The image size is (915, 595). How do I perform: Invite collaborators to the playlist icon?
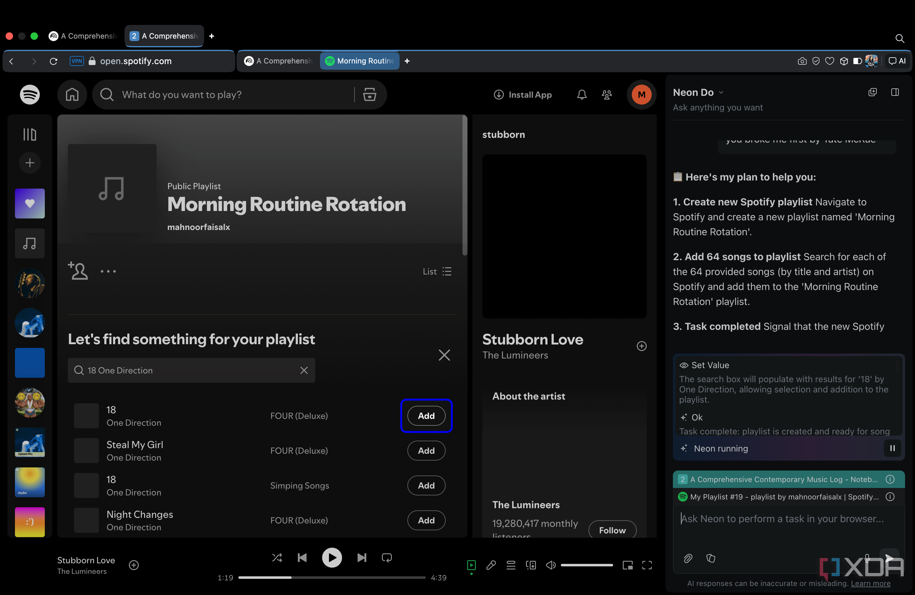coord(78,271)
